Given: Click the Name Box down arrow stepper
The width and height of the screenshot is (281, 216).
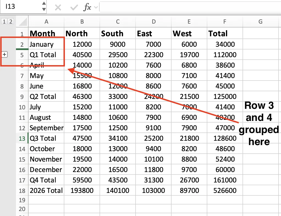Looking at the screenshot, I should [x=44, y=9].
